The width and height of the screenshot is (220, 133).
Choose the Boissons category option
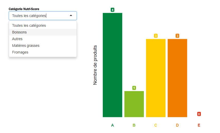click(20, 32)
